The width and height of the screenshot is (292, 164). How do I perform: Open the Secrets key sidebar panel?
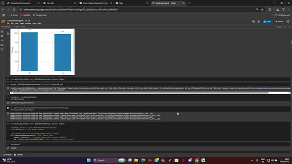pyautogui.click(x=2, y=45)
